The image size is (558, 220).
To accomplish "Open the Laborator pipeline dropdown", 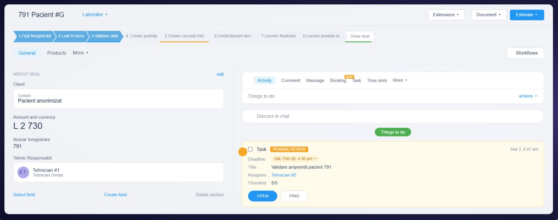I will [95, 14].
